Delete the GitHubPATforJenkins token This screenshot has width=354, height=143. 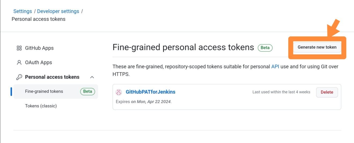[327, 92]
